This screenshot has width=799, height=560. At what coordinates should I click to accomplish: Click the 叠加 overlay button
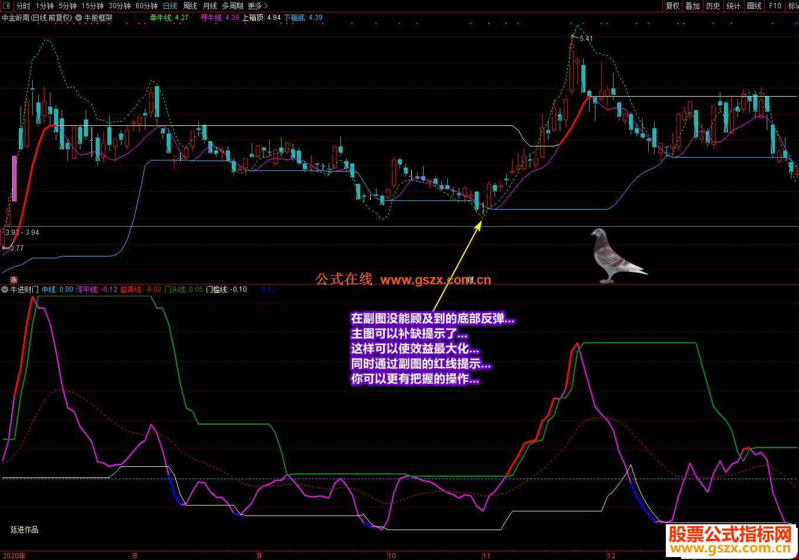coord(693,6)
